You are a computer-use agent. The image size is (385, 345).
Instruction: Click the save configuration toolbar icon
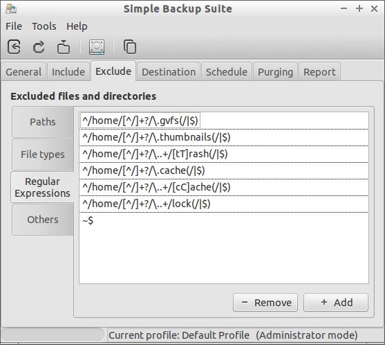14,46
